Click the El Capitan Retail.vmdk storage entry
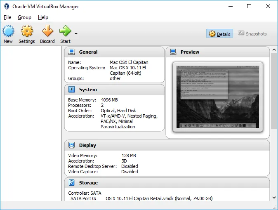The height and width of the screenshot is (210, 278). [159, 198]
